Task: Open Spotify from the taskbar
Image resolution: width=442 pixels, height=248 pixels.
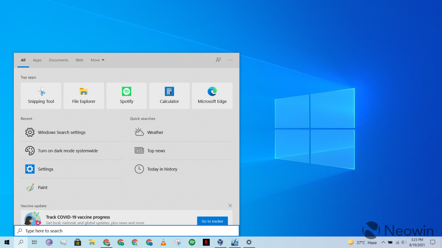Action: click(192, 242)
